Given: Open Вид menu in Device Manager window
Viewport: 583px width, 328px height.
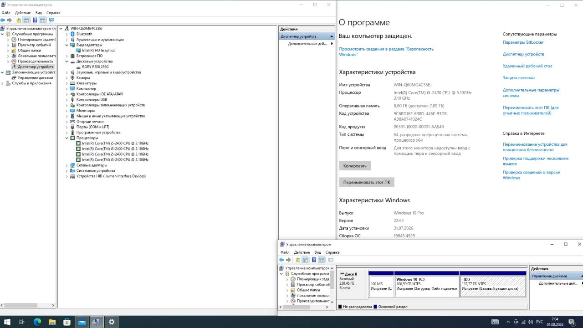Looking at the screenshot, I should click(x=38, y=13).
